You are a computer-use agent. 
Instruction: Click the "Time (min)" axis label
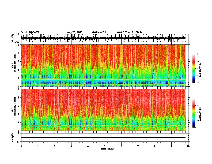coord(107,149)
